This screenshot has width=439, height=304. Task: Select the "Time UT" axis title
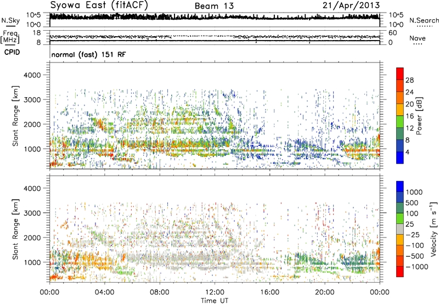tap(215, 300)
